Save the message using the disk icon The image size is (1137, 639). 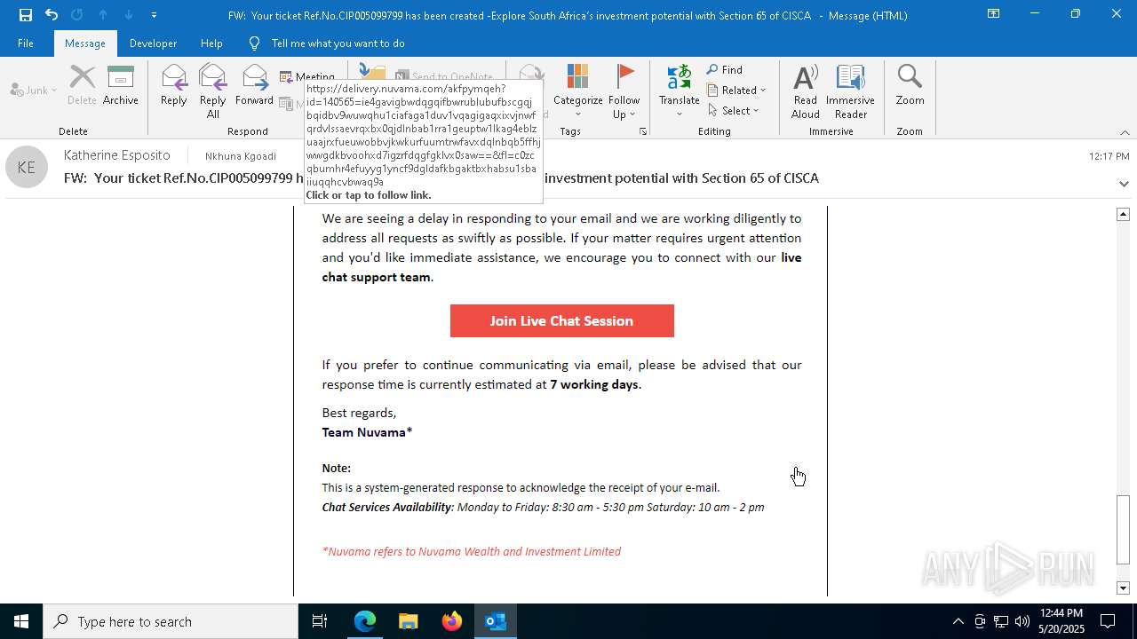click(x=26, y=15)
